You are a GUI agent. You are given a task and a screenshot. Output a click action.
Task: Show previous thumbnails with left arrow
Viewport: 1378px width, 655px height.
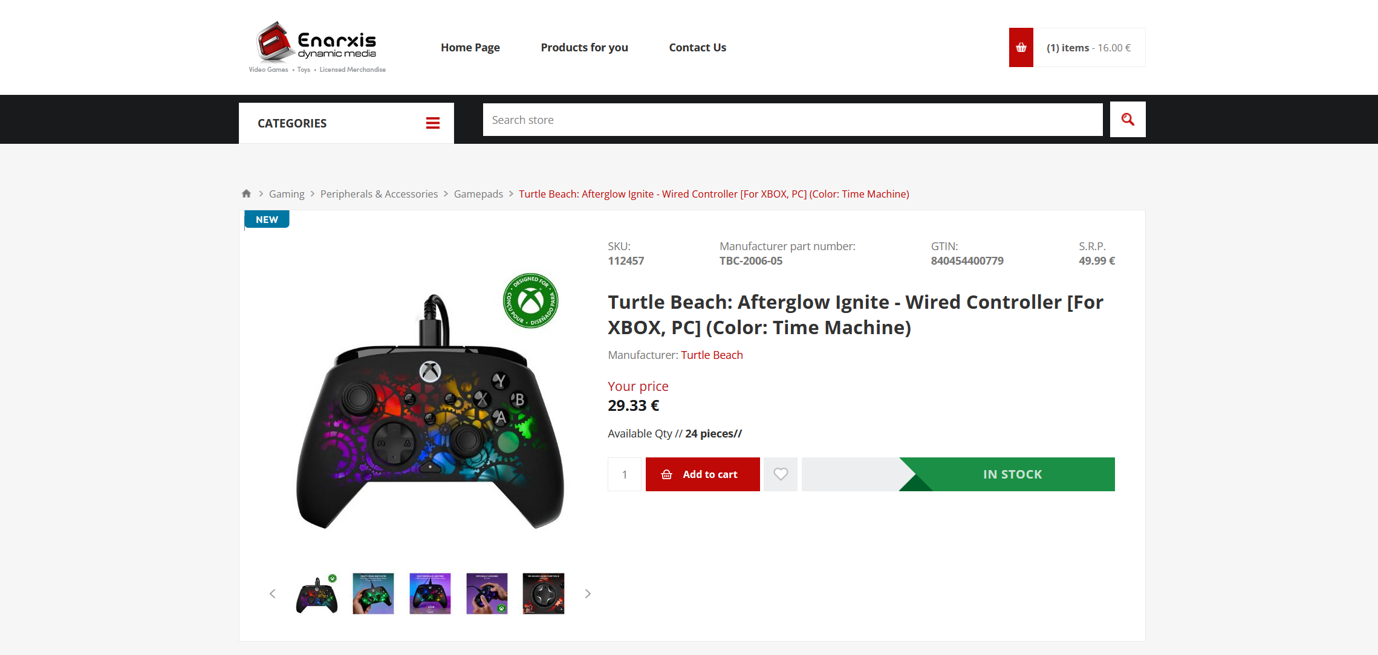tap(273, 593)
